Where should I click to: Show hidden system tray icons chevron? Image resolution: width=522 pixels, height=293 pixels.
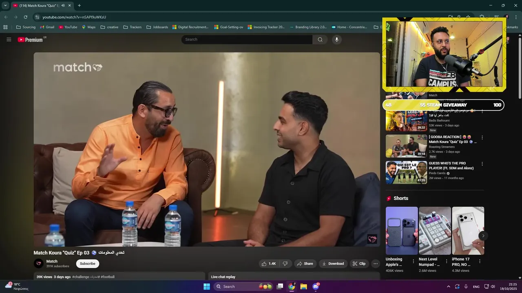pyautogui.click(x=449, y=286)
